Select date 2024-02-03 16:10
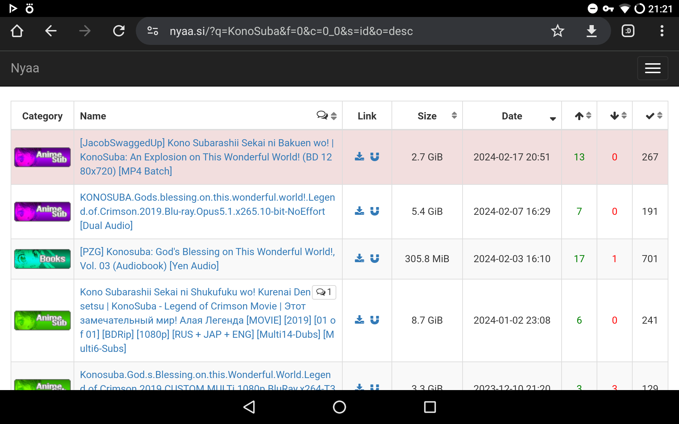Image resolution: width=679 pixels, height=424 pixels. coord(512,259)
